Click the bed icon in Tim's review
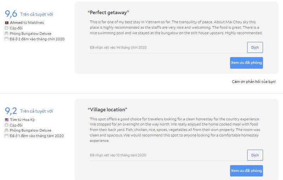 (6, 130)
